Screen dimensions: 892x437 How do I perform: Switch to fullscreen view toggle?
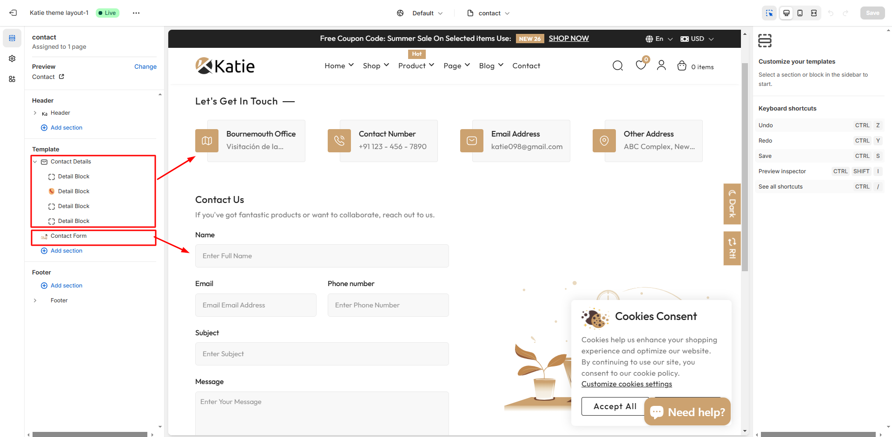(x=814, y=13)
